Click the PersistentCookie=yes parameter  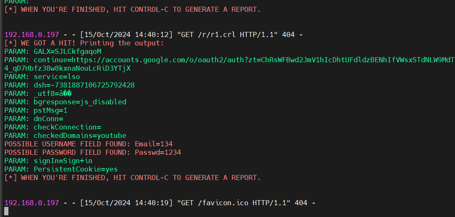pyautogui.click(x=76, y=169)
